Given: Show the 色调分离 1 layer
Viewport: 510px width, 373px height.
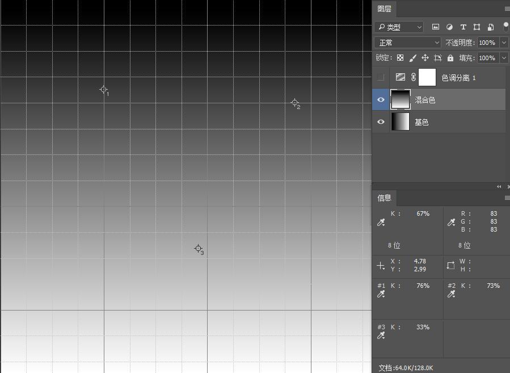Looking at the screenshot, I should coord(381,77).
